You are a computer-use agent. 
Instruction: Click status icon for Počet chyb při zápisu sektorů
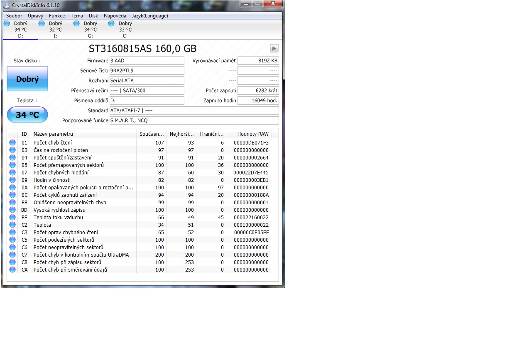(x=12, y=262)
